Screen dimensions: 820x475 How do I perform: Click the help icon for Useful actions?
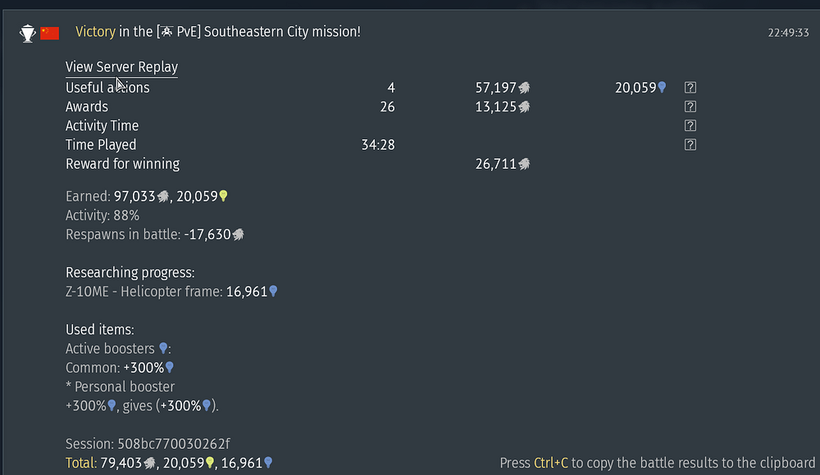point(690,88)
